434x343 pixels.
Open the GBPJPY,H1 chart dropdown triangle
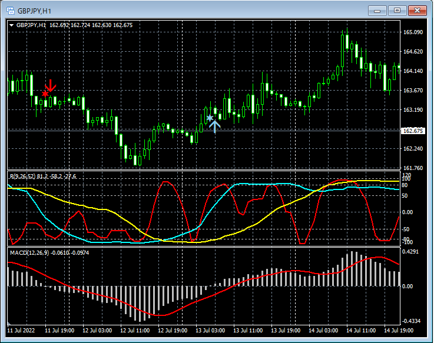point(12,25)
